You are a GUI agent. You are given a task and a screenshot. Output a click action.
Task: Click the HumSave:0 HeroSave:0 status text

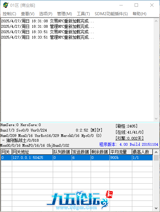click(20, 125)
